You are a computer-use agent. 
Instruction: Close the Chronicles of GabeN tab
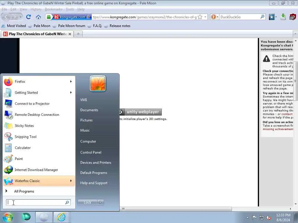click(x=70, y=34)
